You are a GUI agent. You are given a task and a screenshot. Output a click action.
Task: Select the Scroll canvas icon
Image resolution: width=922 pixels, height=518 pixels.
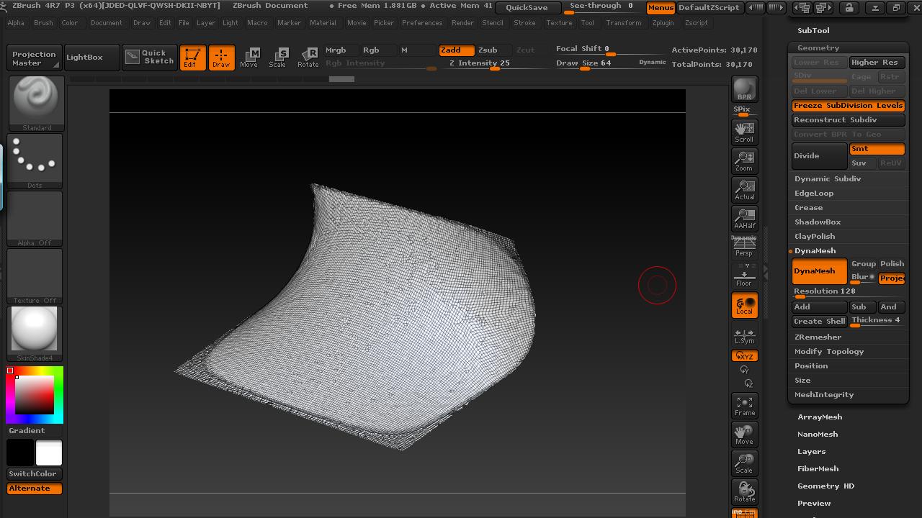coord(744,132)
